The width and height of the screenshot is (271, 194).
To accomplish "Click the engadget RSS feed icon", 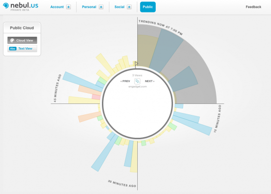I will [137, 81].
